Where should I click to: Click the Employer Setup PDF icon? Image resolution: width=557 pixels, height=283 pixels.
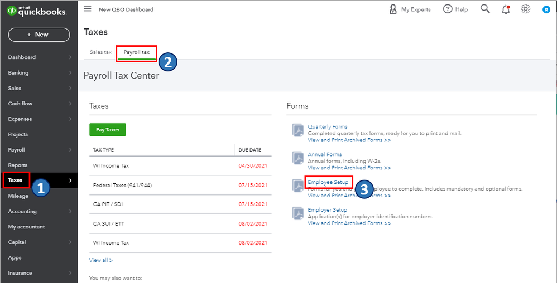(x=299, y=213)
